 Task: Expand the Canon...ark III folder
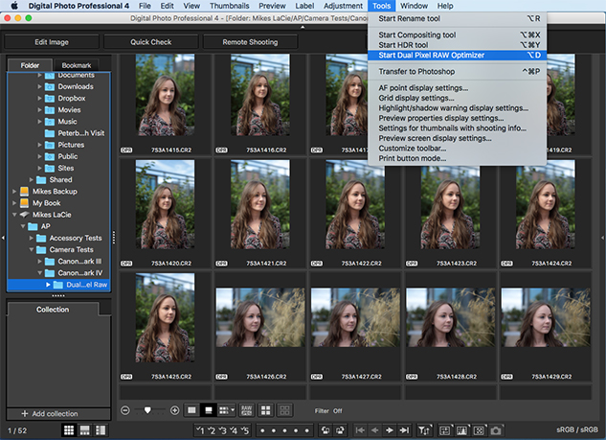[x=39, y=261]
